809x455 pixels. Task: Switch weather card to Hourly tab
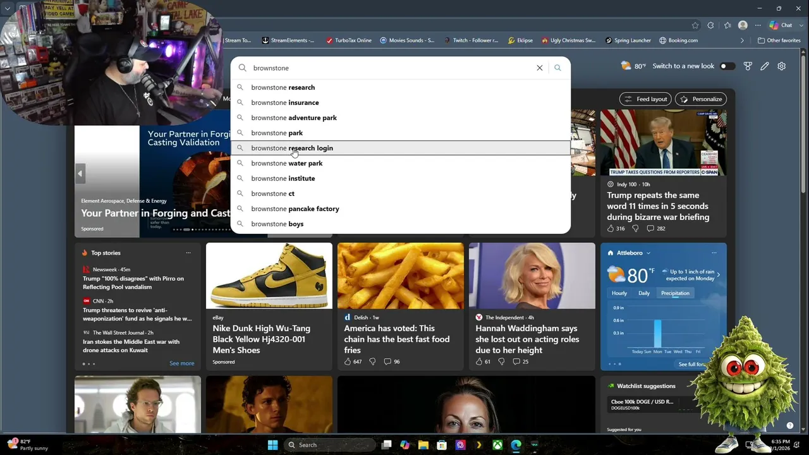(619, 293)
